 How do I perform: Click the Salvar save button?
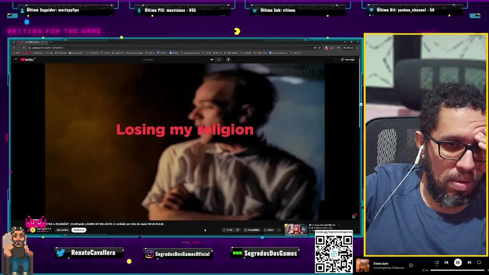pos(269,230)
